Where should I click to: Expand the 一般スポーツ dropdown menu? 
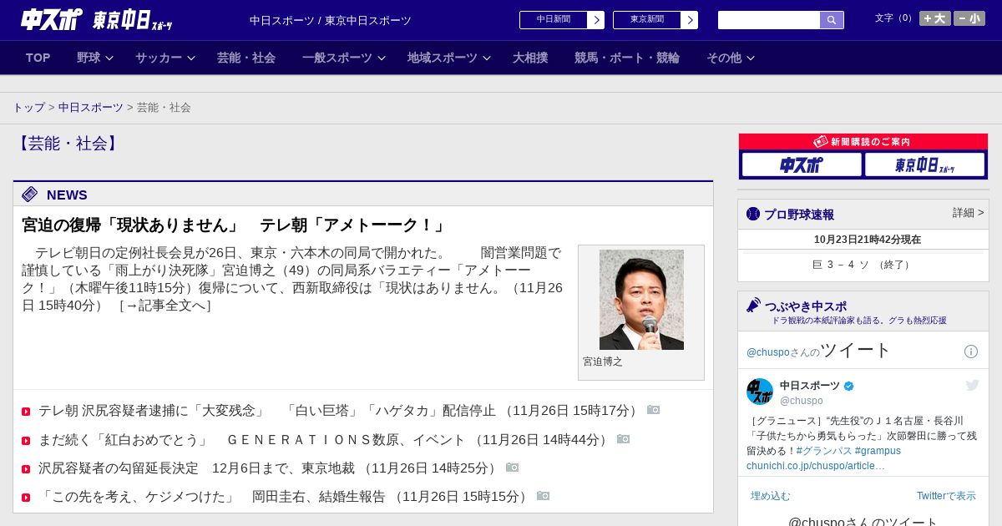pos(344,58)
